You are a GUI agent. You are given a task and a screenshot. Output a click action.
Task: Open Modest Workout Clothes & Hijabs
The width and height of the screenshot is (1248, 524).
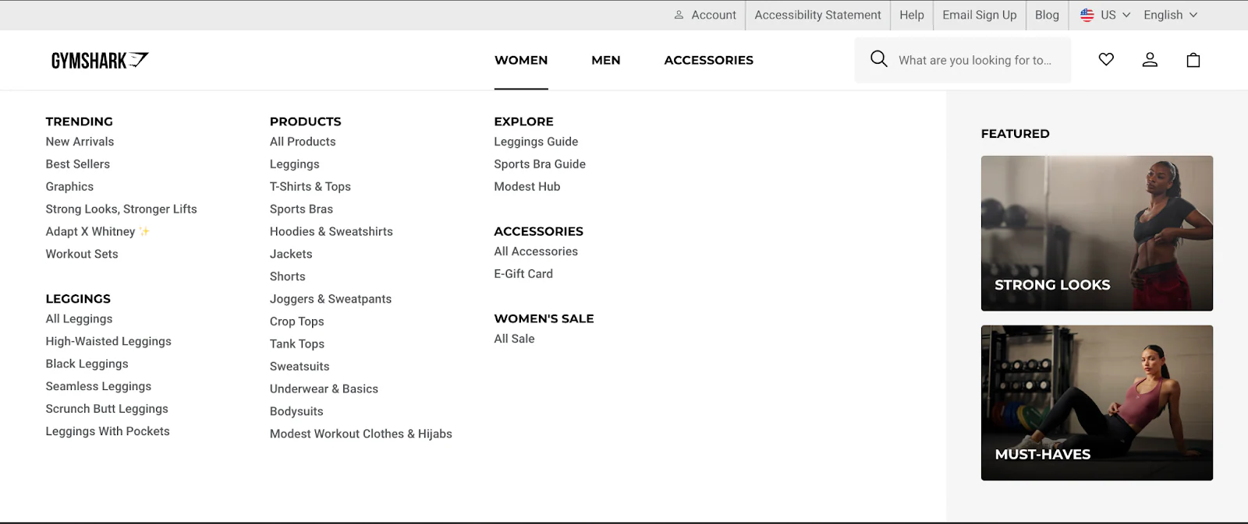click(x=361, y=434)
